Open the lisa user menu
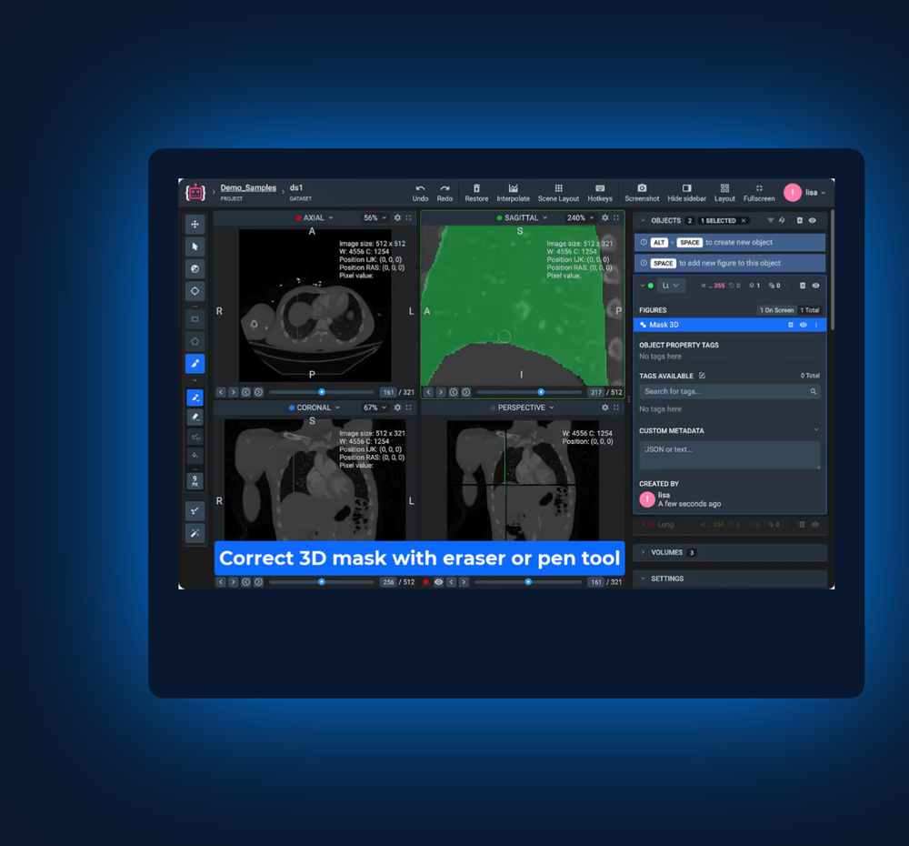Screen dimensions: 909x846 [x=805, y=193]
